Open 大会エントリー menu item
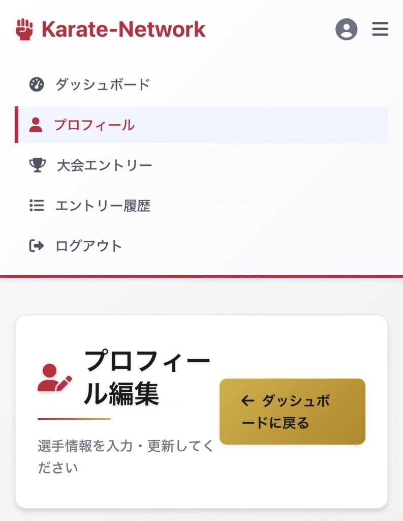403x521 pixels. 104,165
